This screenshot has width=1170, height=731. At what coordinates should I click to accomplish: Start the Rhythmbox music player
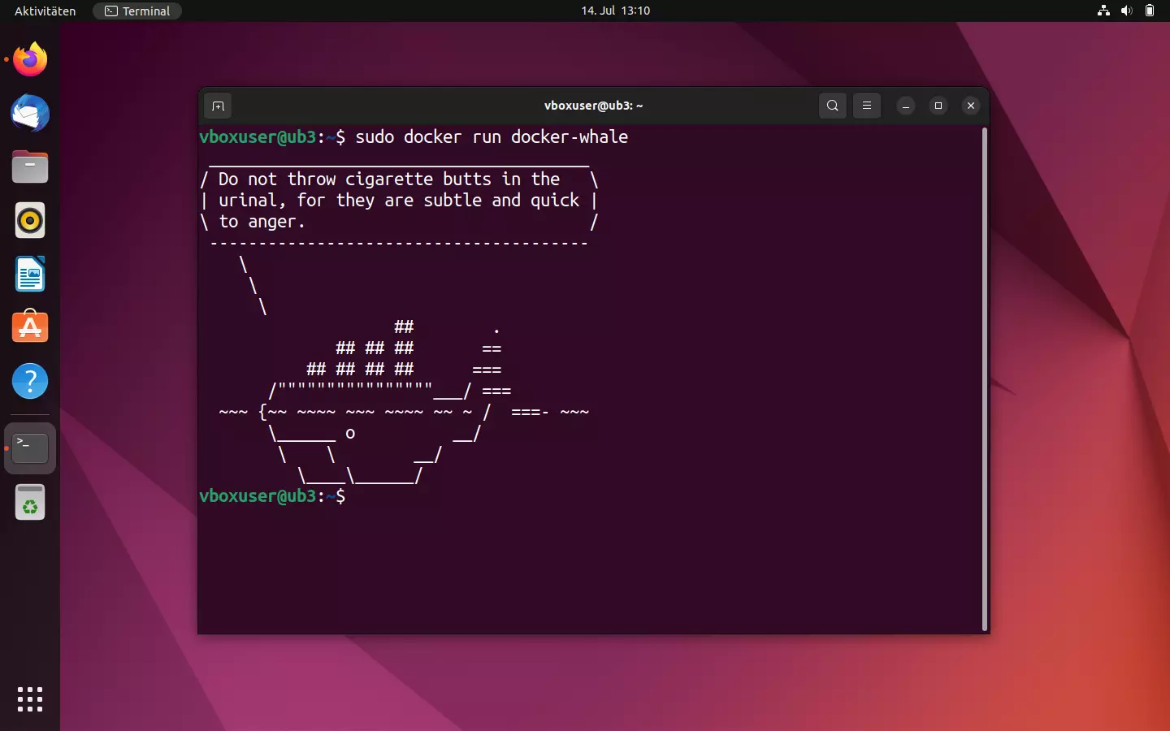click(x=29, y=220)
